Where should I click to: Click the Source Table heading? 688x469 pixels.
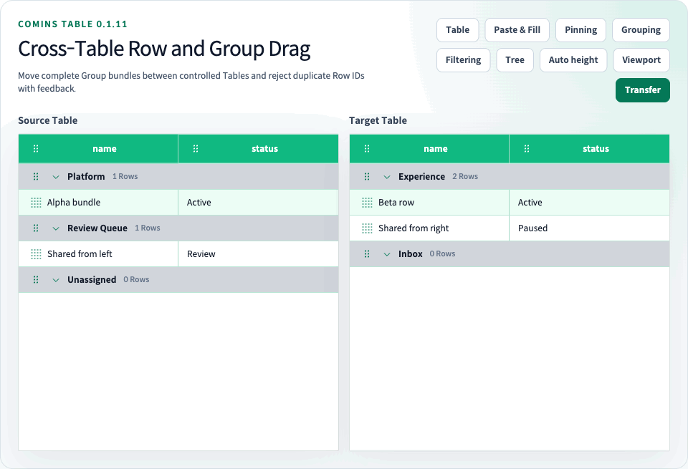click(48, 120)
